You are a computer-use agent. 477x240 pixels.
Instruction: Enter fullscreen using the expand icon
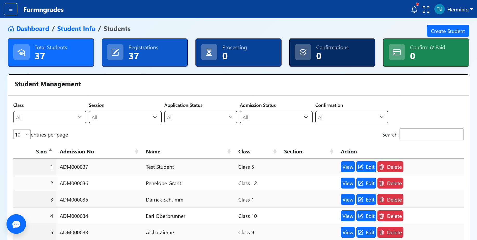point(426,9)
